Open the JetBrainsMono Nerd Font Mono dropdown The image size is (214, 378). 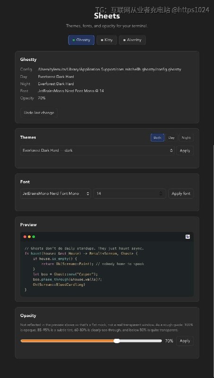coord(55,194)
